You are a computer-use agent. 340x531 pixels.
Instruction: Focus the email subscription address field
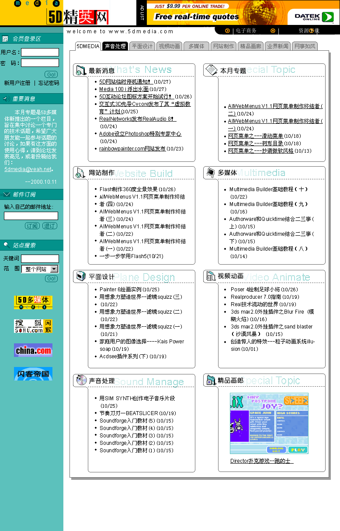click(31, 216)
